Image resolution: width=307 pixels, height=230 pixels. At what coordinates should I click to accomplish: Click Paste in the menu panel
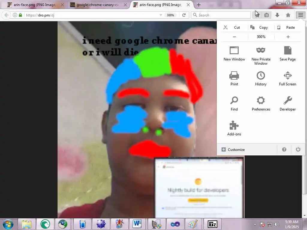pos(288,27)
